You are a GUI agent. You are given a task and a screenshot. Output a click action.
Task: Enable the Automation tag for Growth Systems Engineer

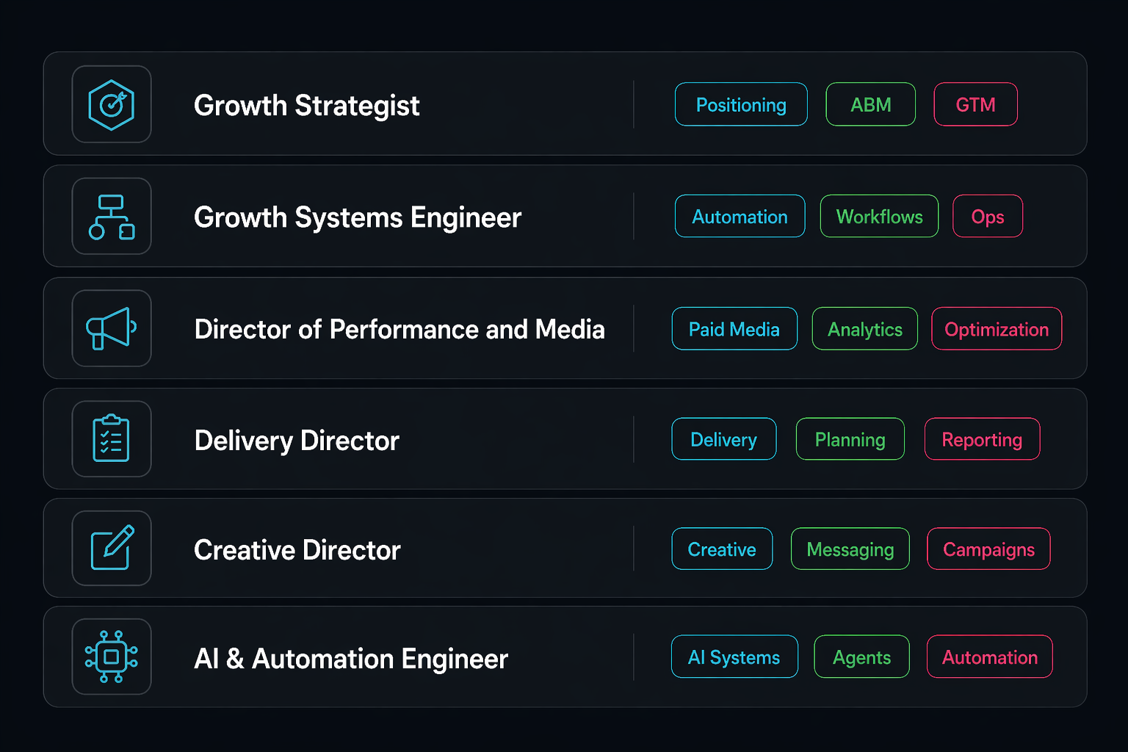pyautogui.click(x=740, y=216)
